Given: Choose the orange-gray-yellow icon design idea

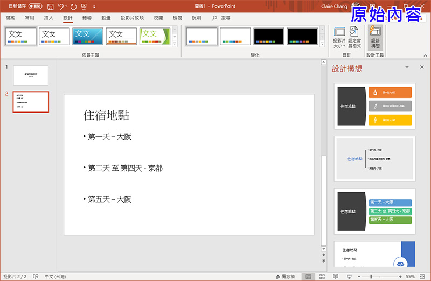Looking at the screenshot, I should pyautogui.click(x=374, y=106).
